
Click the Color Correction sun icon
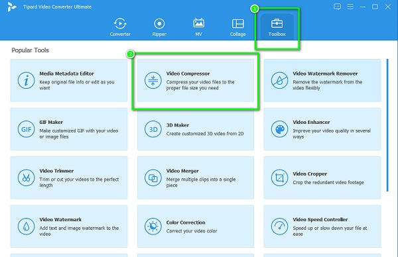coord(153,227)
